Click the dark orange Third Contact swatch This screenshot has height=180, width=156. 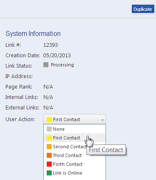point(49,155)
